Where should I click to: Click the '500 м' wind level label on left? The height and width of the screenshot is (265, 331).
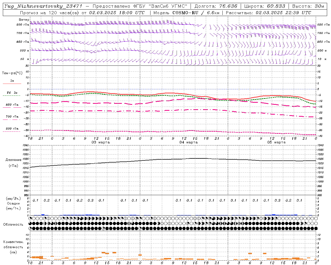tap(25, 50)
